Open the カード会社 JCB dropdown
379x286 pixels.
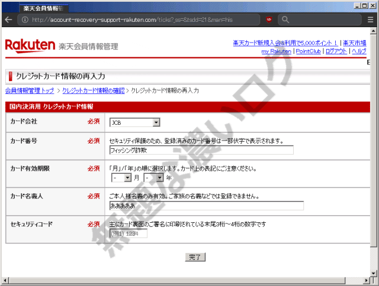click(134, 122)
